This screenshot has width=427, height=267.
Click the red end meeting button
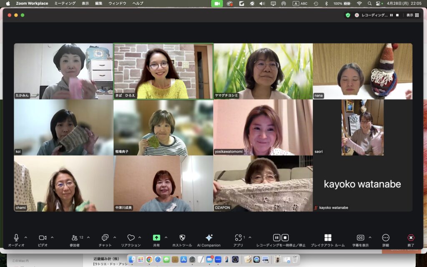[x=411, y=238]
